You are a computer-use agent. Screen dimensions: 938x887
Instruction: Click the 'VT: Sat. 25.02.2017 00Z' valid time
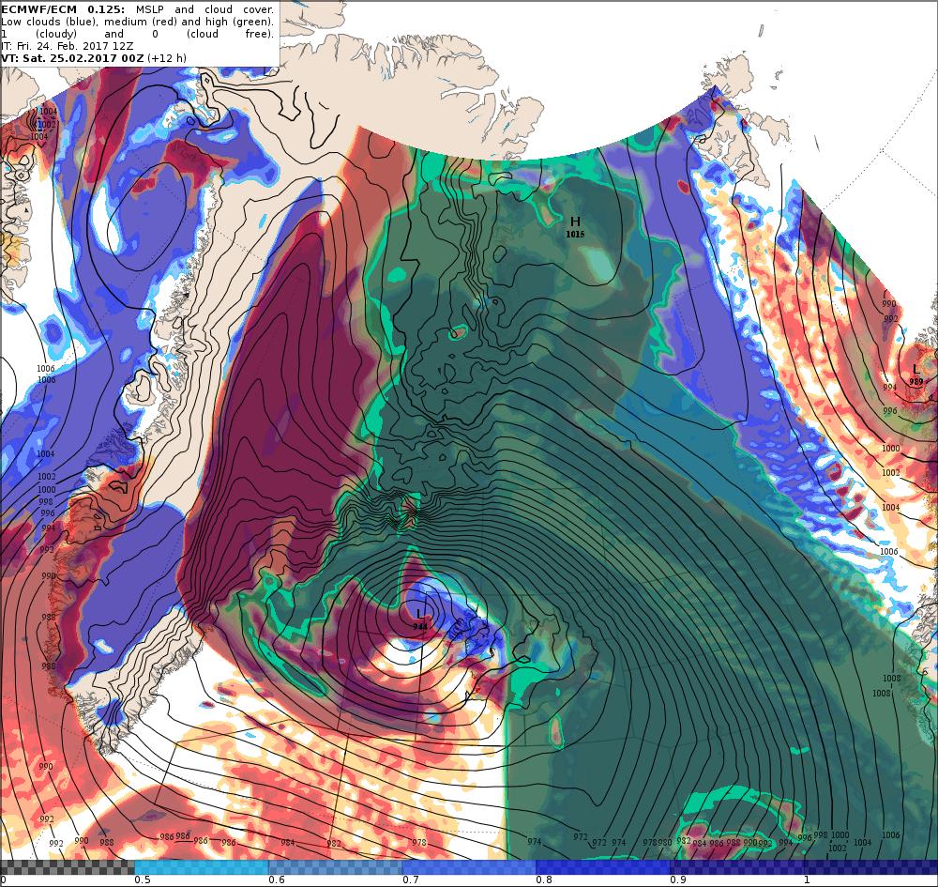(x=72, y=58)
